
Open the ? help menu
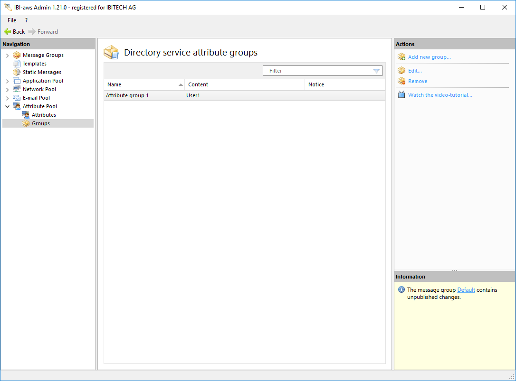[x=26, y=20]
